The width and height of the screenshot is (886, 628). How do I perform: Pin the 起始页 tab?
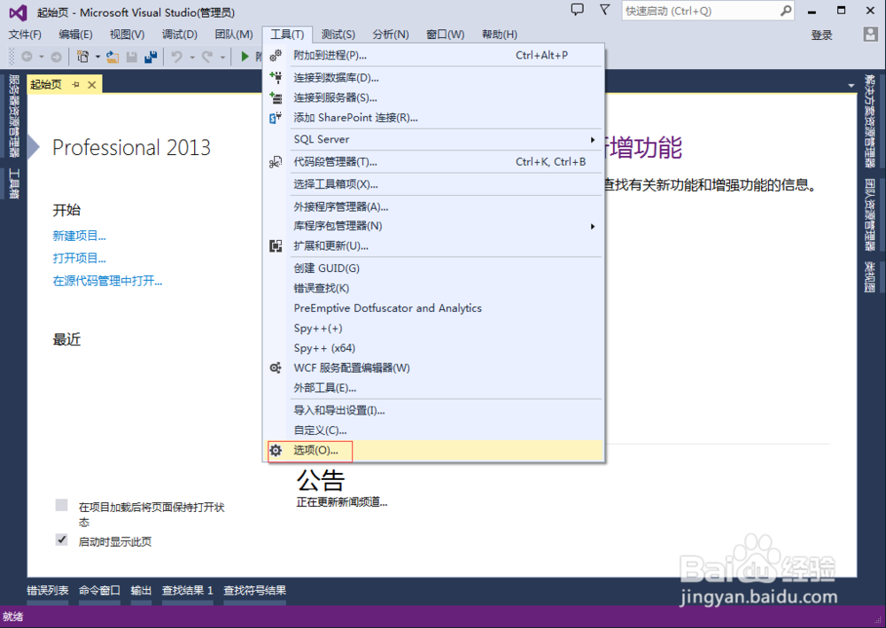tap(75, 84)
